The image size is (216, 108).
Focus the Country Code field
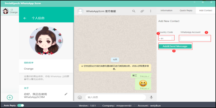tap(165, 39)
